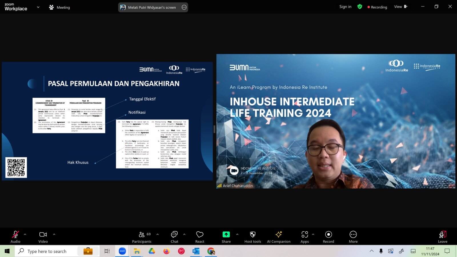Screen dimensions: 457x257
Task: Open screen share options ellipsis button
Action: click(184, 7)
